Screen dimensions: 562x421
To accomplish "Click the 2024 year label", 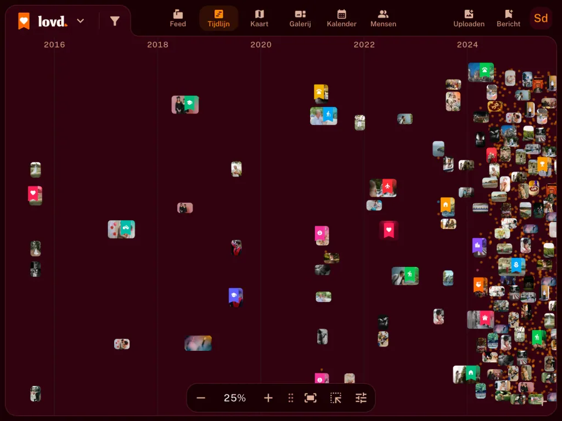I will [x=468, y=45].
